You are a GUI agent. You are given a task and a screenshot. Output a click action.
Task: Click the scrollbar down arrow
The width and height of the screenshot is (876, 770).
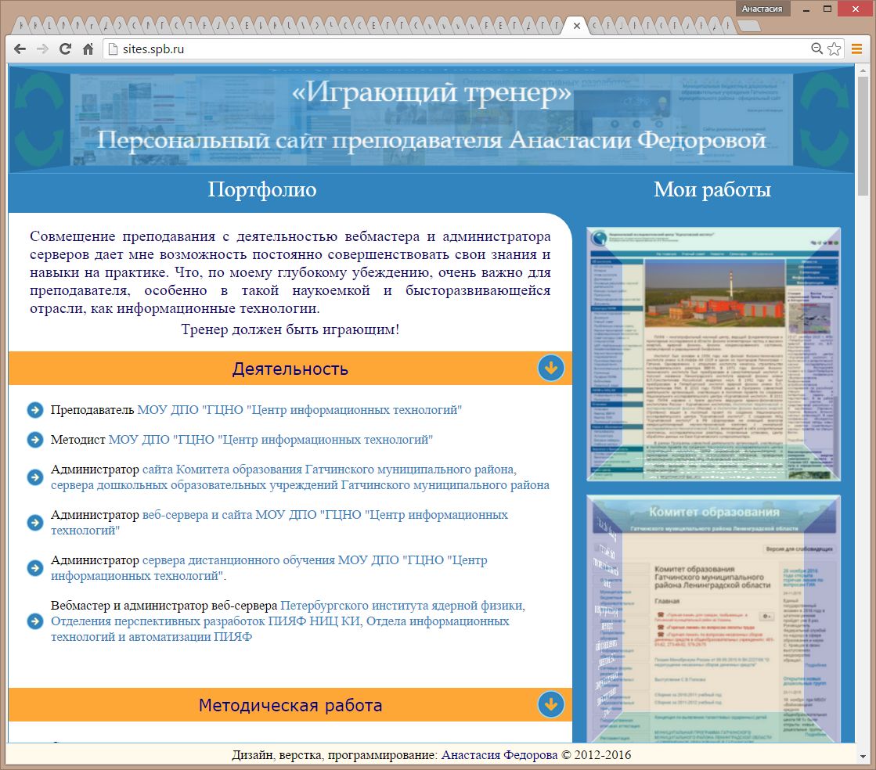click(863, 757)
